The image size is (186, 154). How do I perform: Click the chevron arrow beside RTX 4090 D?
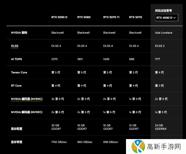[x=175, y=18]
